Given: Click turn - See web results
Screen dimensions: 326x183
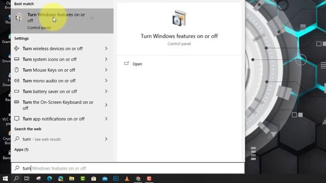Looking at the screenshot, I should pyautogui.click(x=42, y=139).
